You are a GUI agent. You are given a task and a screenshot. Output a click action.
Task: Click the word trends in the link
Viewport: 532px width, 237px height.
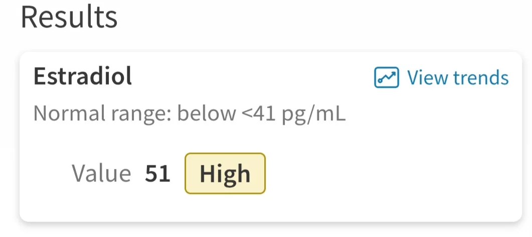480,78
